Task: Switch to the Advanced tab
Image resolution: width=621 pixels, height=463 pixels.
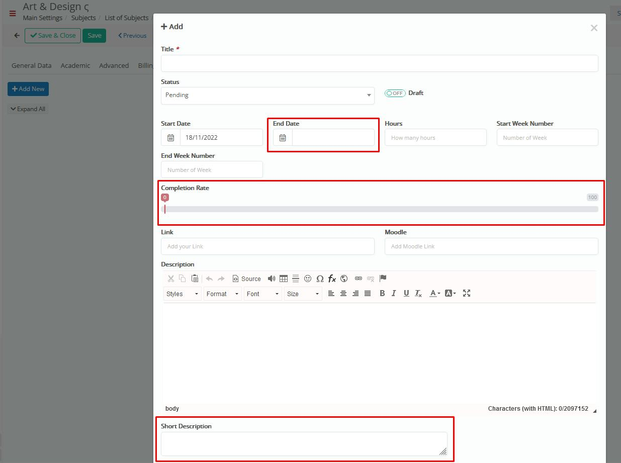Action: click(x=114, y=65)
